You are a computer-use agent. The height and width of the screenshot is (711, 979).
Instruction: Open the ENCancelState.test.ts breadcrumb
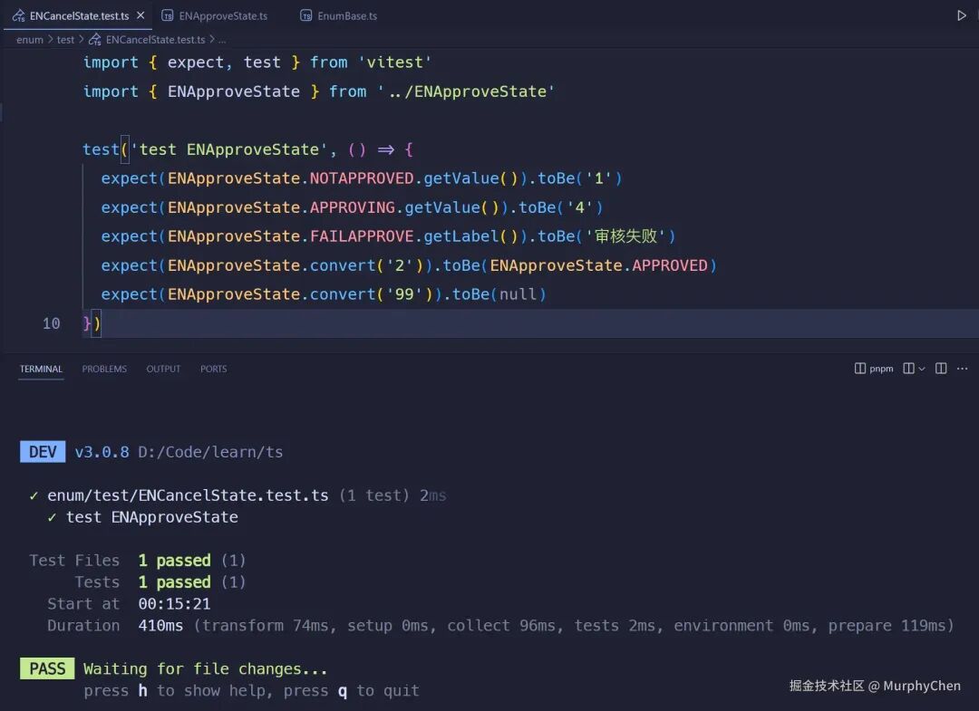point(147,39)
